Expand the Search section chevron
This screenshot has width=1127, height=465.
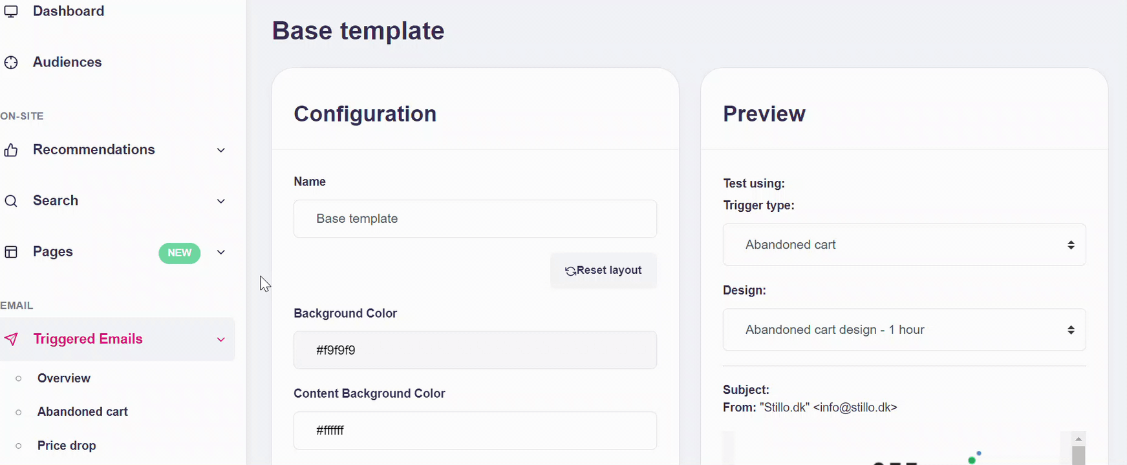pyautogui.click(x=220, y=201)
